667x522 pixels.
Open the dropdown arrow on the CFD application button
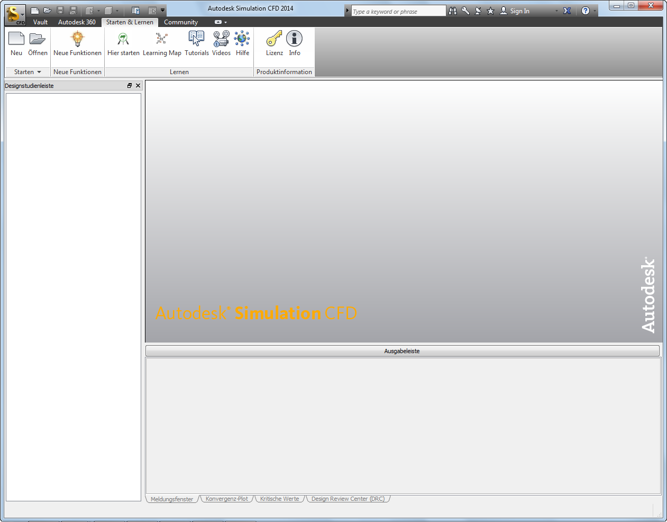[x=22, y=15]
